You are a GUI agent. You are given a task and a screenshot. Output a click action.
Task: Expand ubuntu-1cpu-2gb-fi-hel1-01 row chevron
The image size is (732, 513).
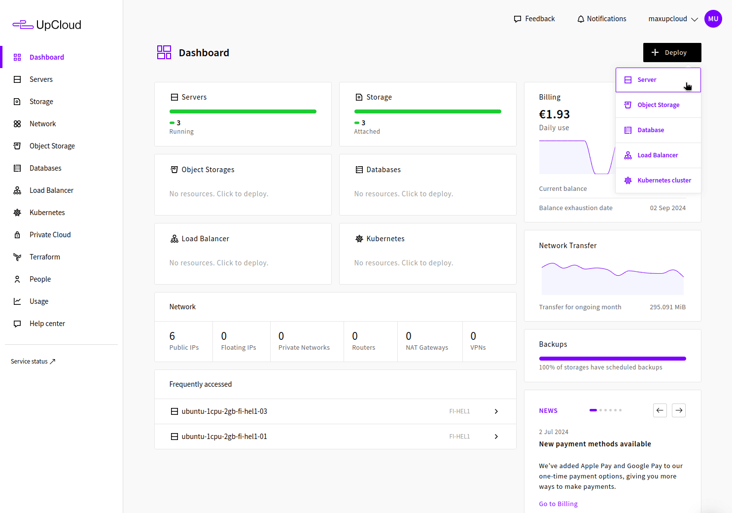pyautogui.click(x=496, y=437)
